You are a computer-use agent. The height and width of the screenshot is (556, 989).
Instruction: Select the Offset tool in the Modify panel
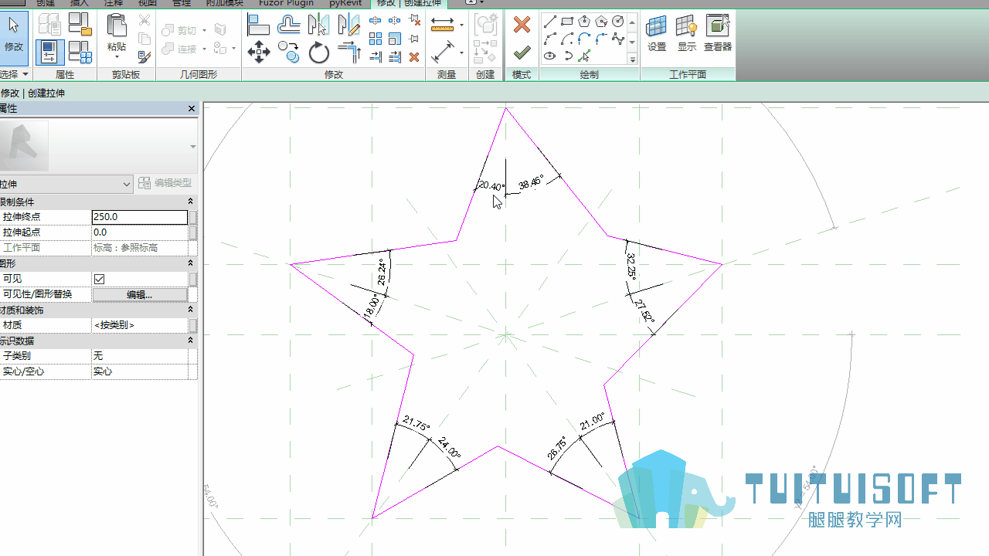coord(289,25)
